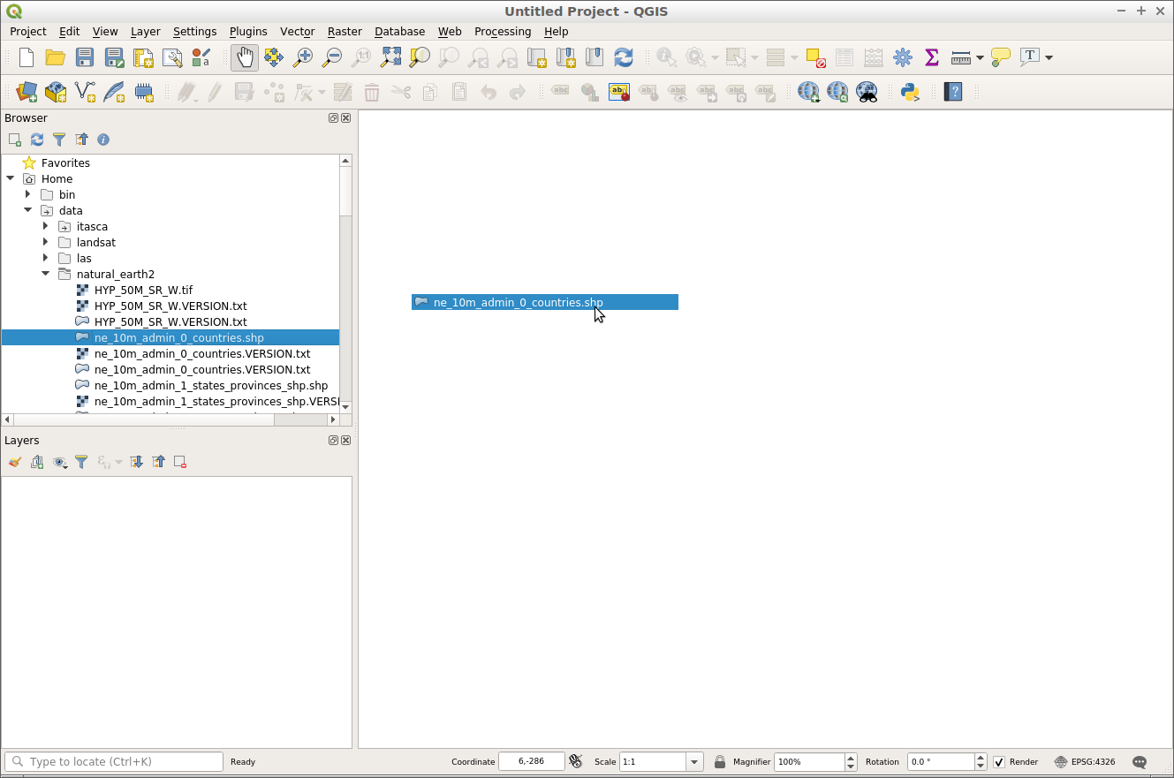Create a new project with the blank page icon
The height and width of the screenshot is (778, 1174).
point(27,57)
